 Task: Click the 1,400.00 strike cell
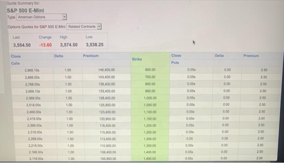tap(150, 152)
